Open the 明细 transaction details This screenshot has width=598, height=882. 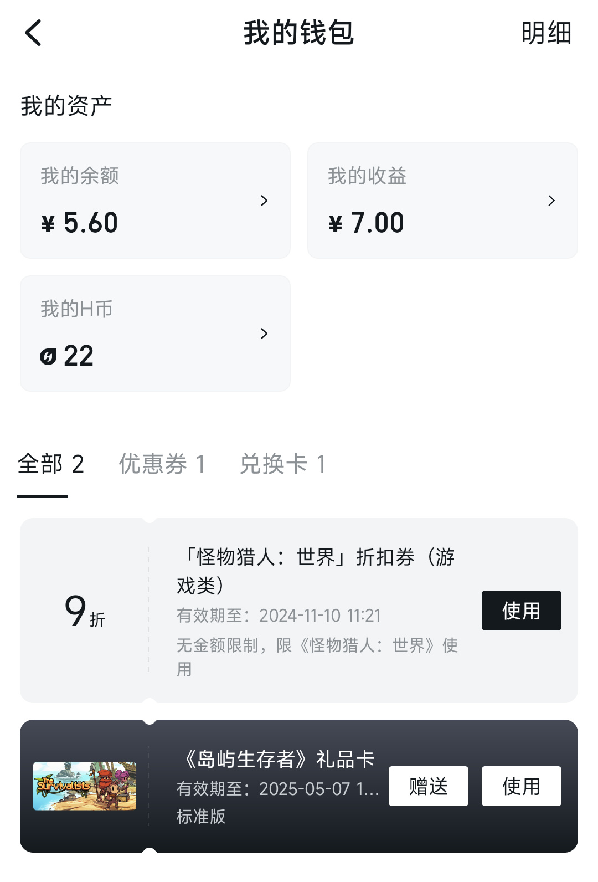point(546,33)
